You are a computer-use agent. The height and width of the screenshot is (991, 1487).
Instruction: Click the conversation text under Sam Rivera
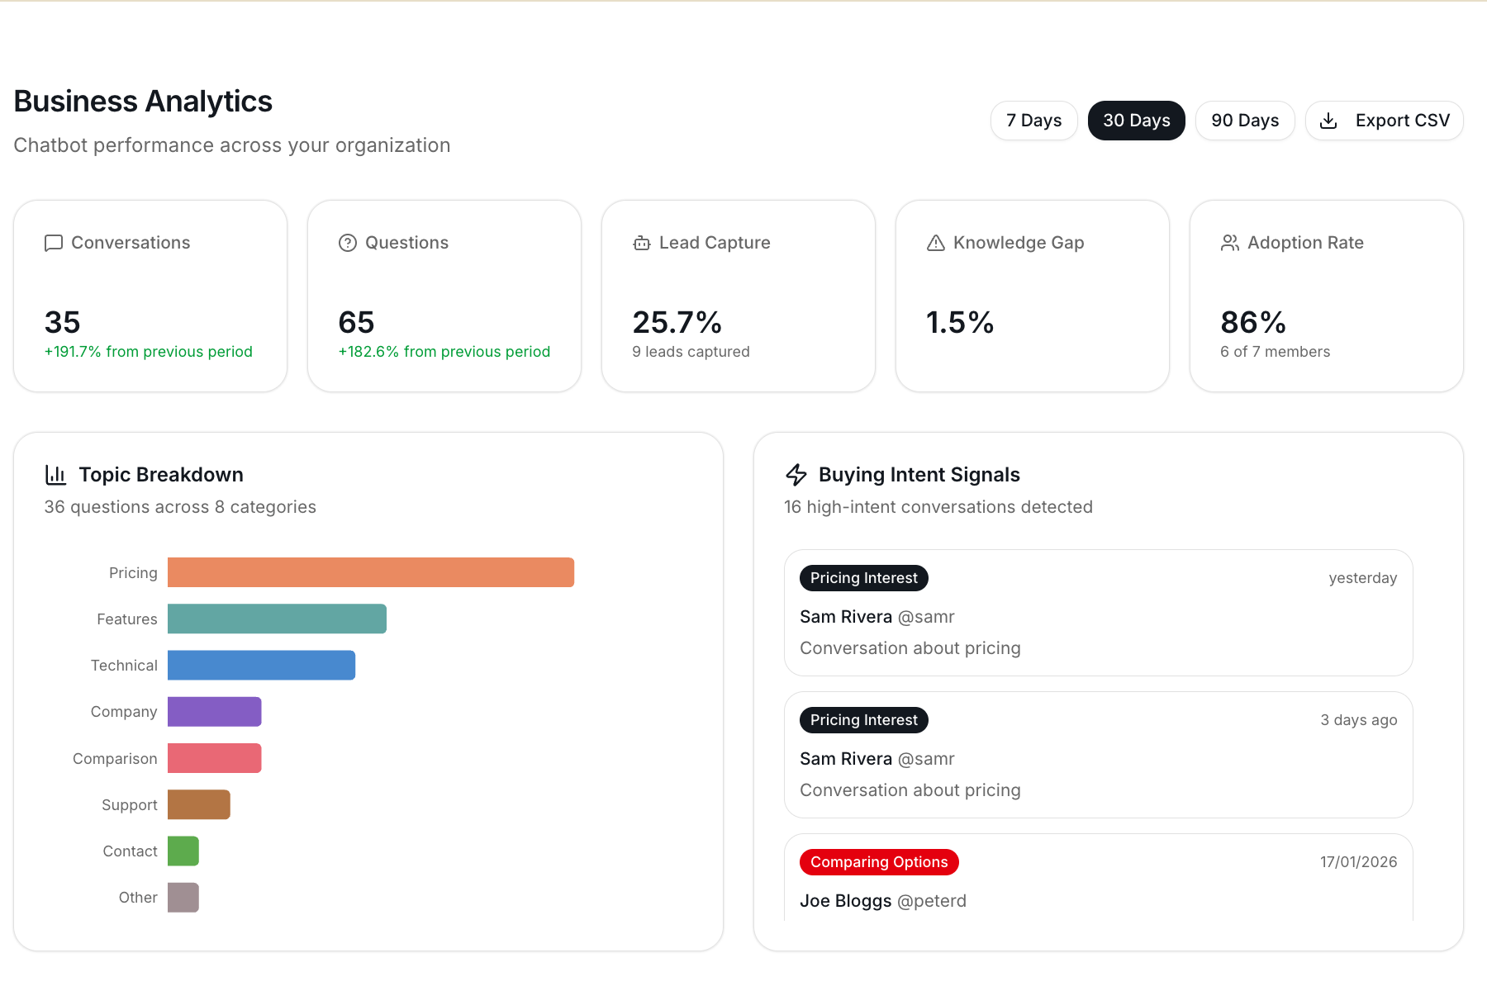(x=910, y=647)
